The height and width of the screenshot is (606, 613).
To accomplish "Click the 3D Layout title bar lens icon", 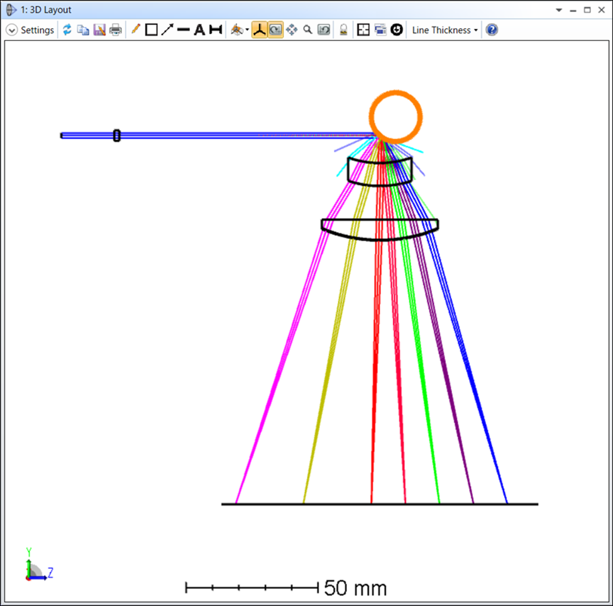I will [11, 10].
